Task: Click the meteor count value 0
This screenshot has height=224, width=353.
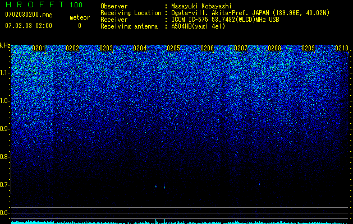Action: 80,26
